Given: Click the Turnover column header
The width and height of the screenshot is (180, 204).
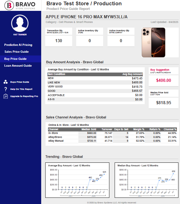Looking at the screenshot, I should click(x=107, y=129).
